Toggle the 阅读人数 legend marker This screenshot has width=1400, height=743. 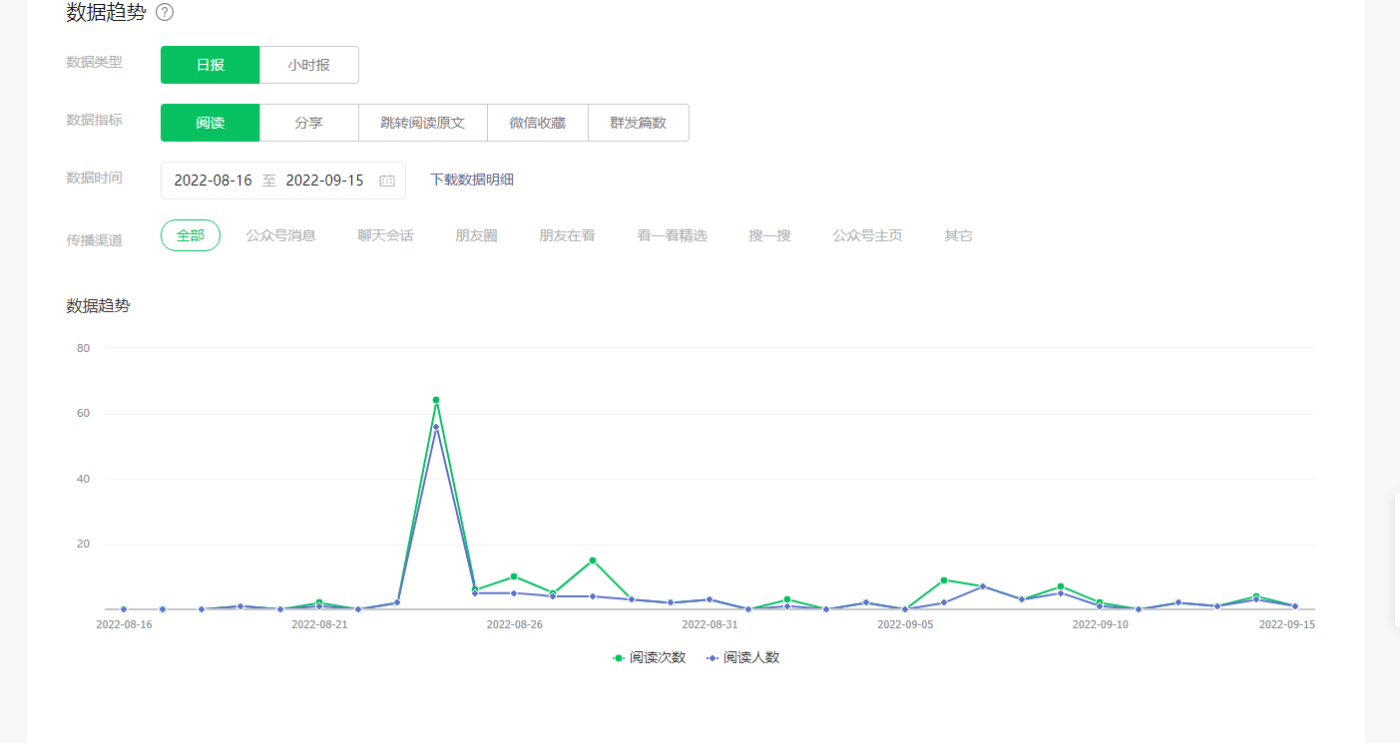coord(712,658)
